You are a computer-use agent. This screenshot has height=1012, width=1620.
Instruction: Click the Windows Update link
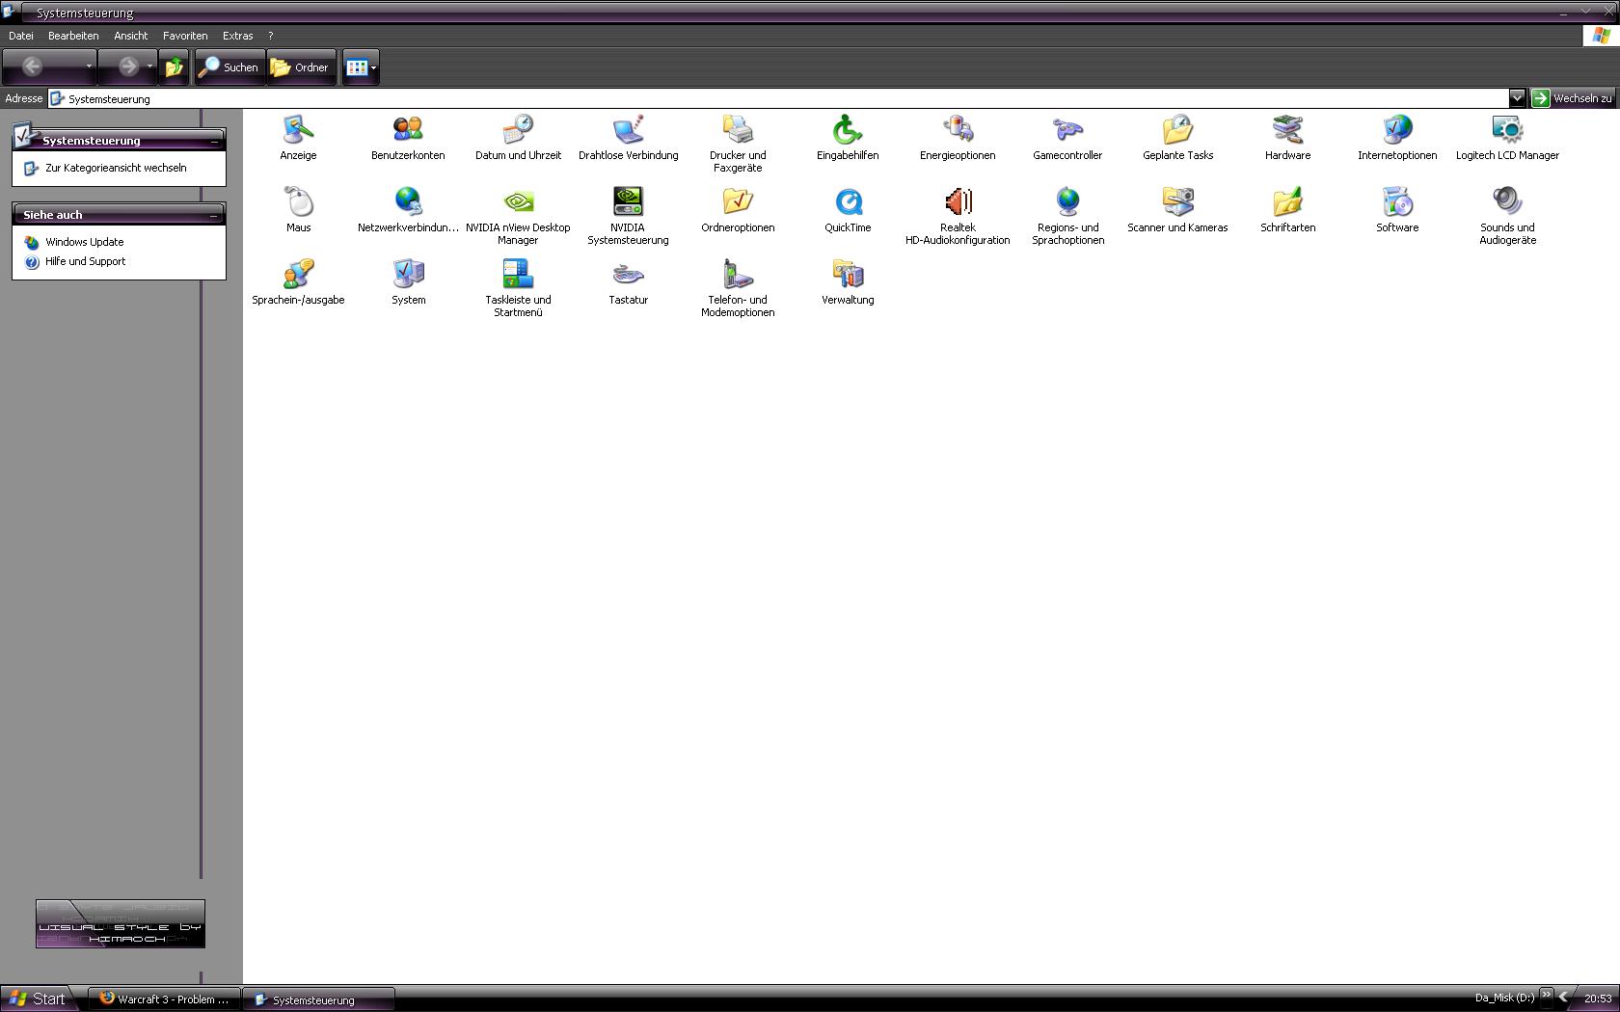84,242
